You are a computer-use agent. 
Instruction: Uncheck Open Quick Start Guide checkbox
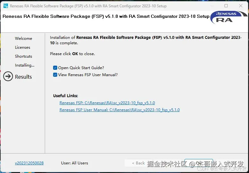pos(55,68)
